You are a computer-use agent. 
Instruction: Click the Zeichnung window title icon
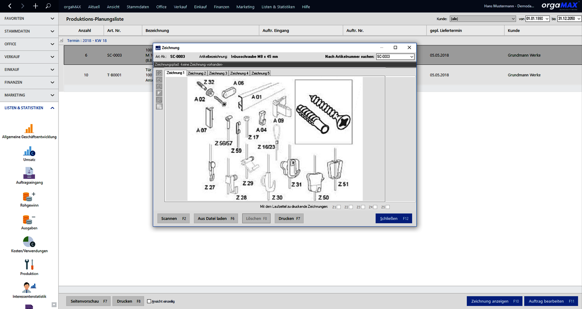coord(158,48)
